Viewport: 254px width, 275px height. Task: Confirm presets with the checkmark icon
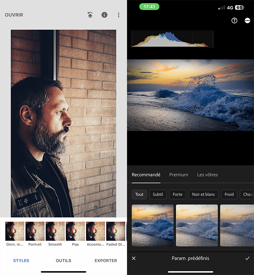pos(247,258)
